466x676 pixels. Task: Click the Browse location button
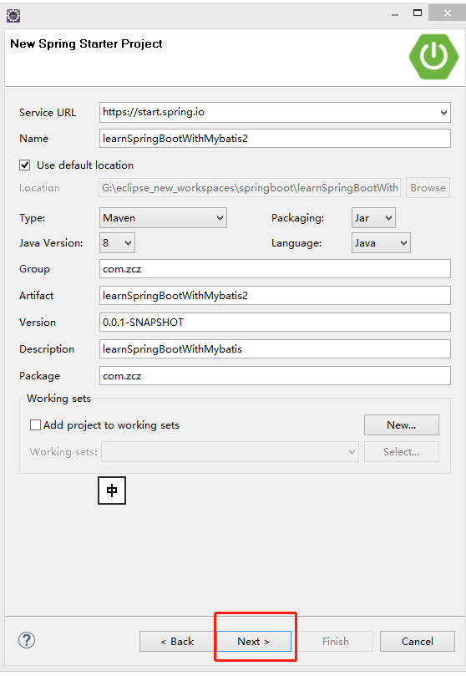click(x=428, y=188)
